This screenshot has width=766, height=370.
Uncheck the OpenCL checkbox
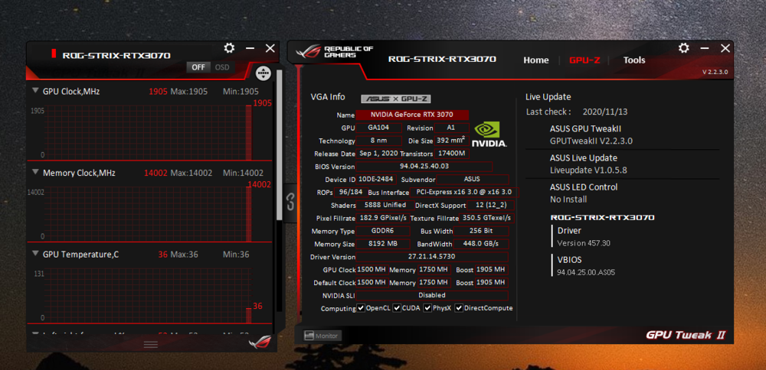coord(362,308)
